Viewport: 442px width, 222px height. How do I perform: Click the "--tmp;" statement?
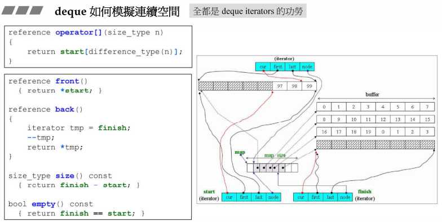(x=41, y=137)
